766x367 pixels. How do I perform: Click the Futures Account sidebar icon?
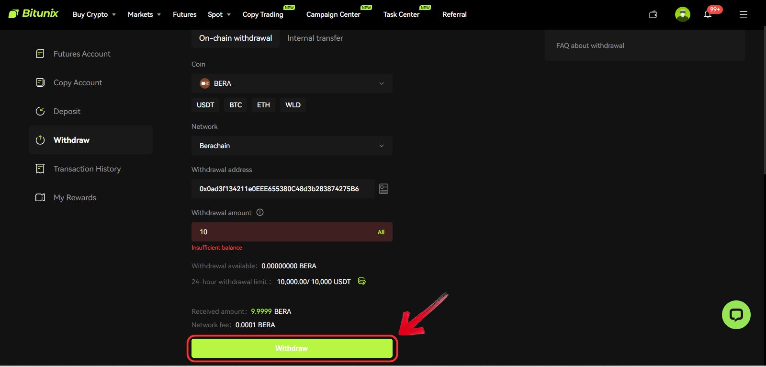(40, 54)
